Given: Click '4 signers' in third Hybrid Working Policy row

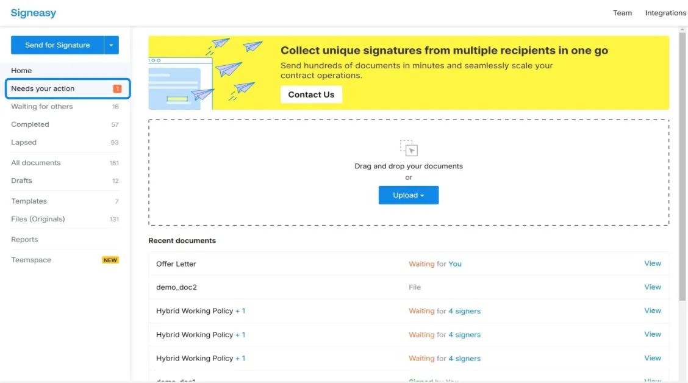Looking at the screenshot, I should pyautogui.click(x=464, y=359).
